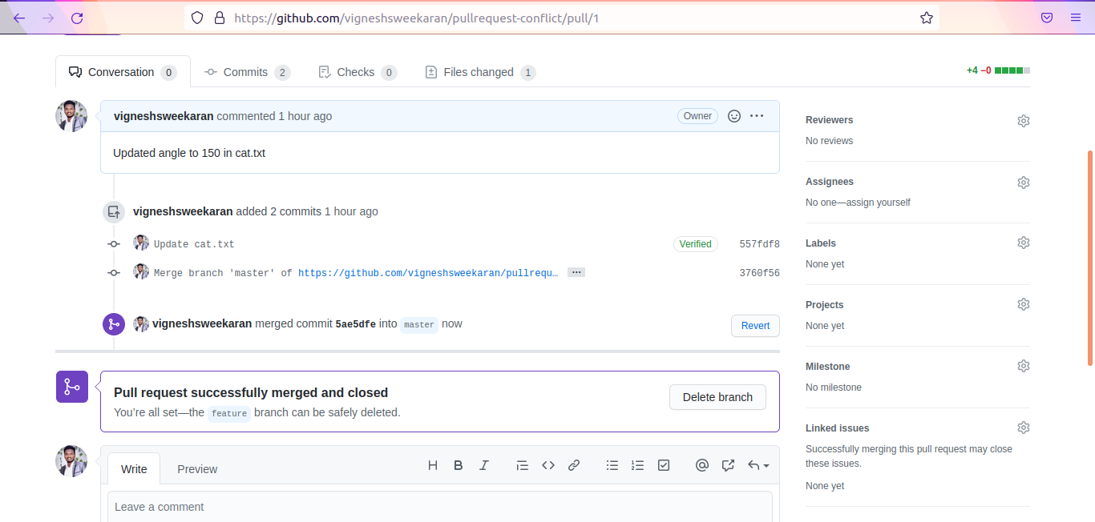Open vigneshsweekaran profile from comment header
Viewport: 1095px width, 522px height.
pos(164,116)
